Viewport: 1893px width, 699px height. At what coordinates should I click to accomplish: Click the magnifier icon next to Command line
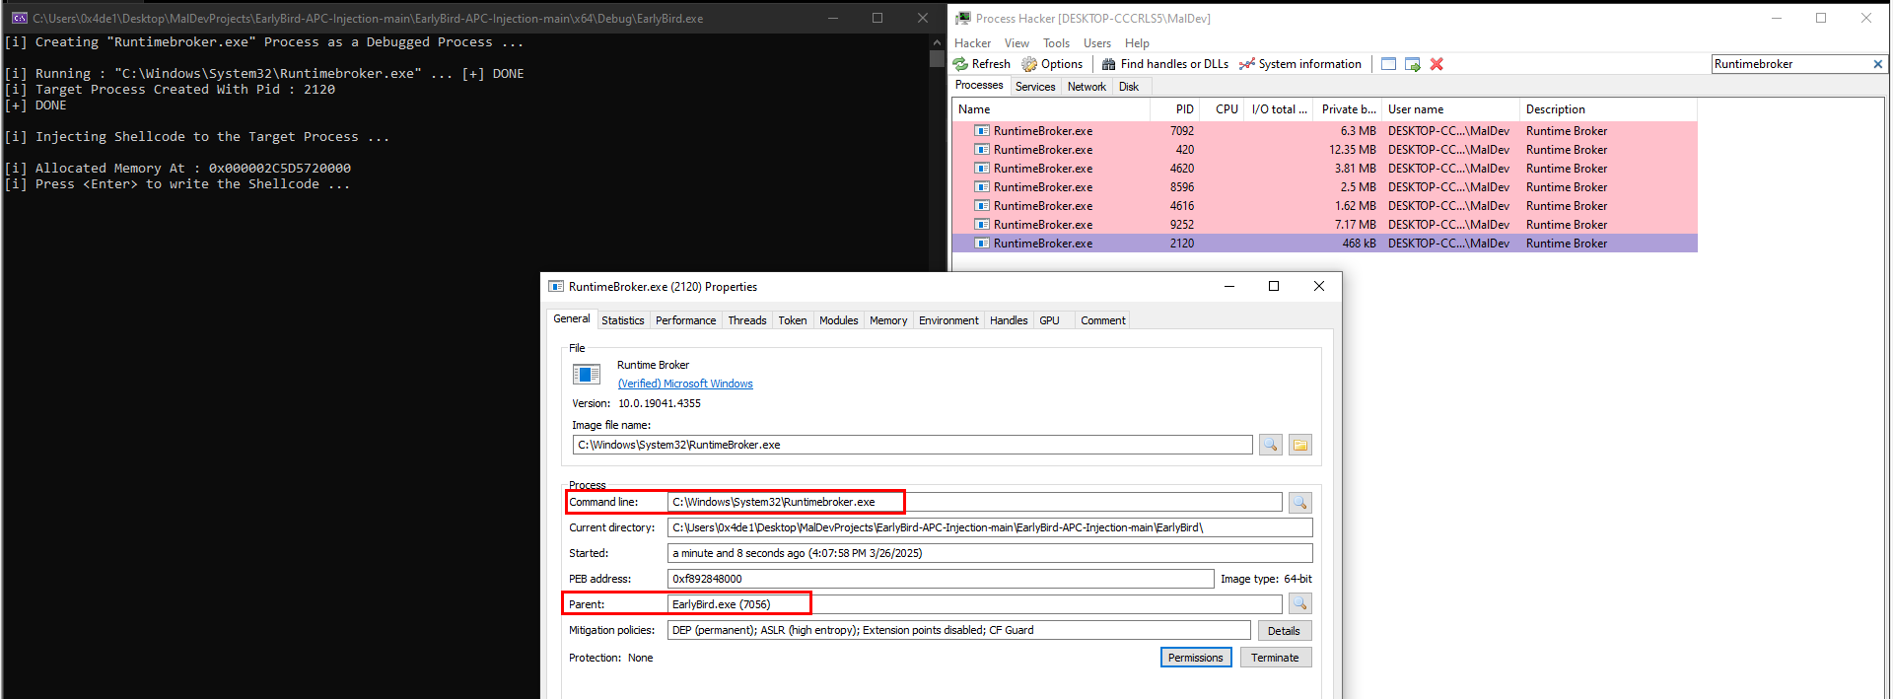[1300, 503]
